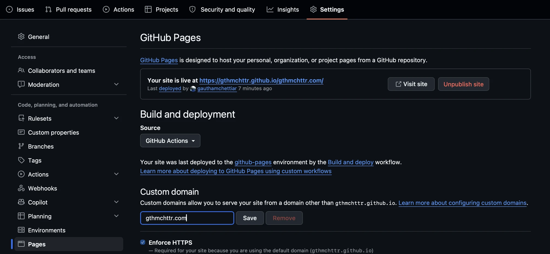Expand the sidebar Actions section chevron
Image resolution: width=550 pixels, height=254 pixels.
(116, 174)
